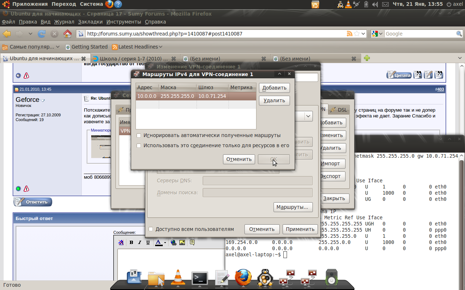The image size is (465, 290).
Task: Check use connection only for its resources
Action: (139, 146)
